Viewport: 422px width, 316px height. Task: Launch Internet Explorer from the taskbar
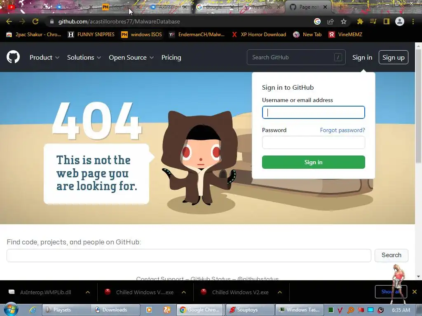[33, 310]
